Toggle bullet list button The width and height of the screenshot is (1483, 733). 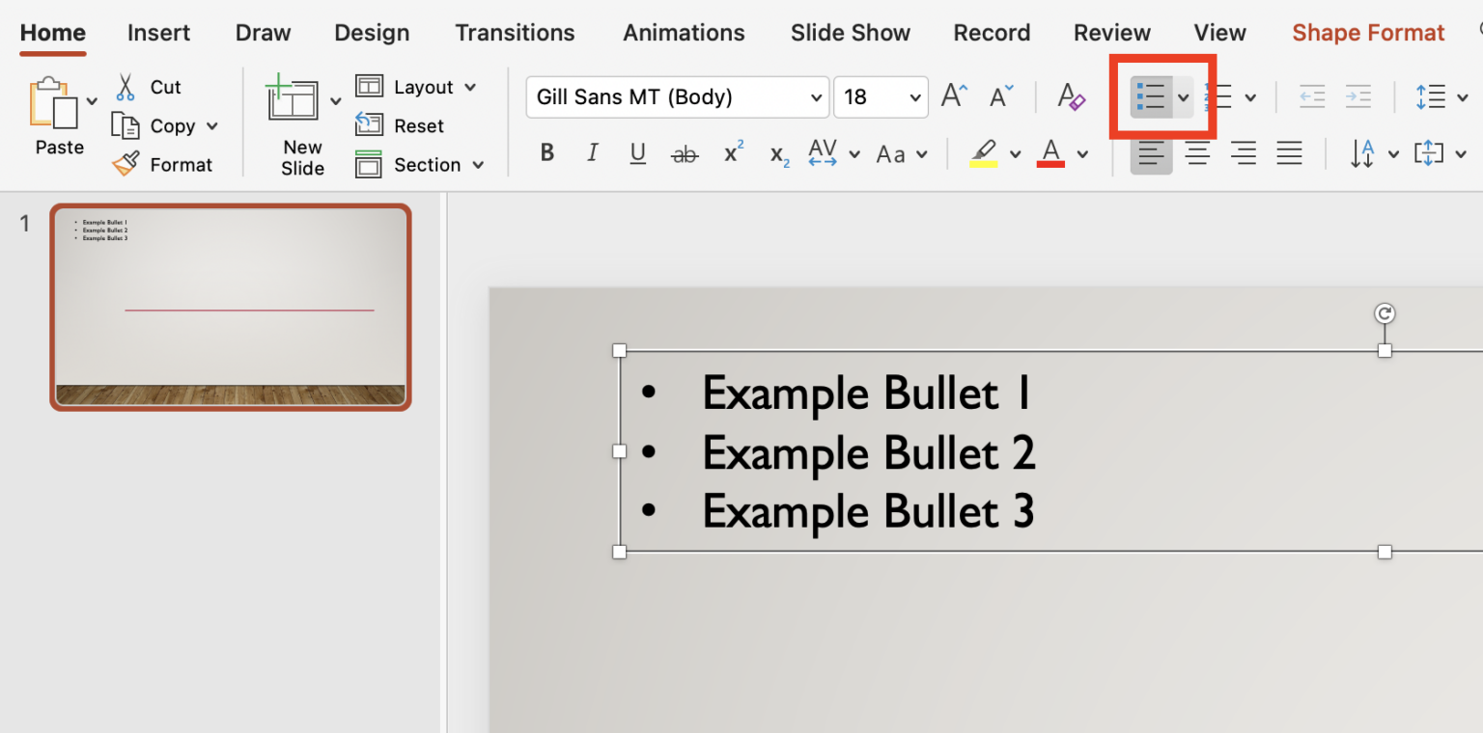tap(1151, 96)
